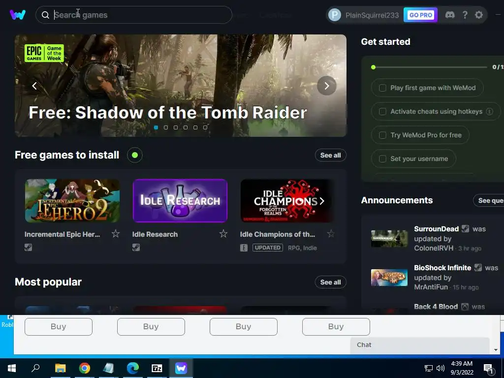The width and height of the screenshot is (504, 378).
Task: Click the WeMod logo icon
Action: [x=17, y=15]
